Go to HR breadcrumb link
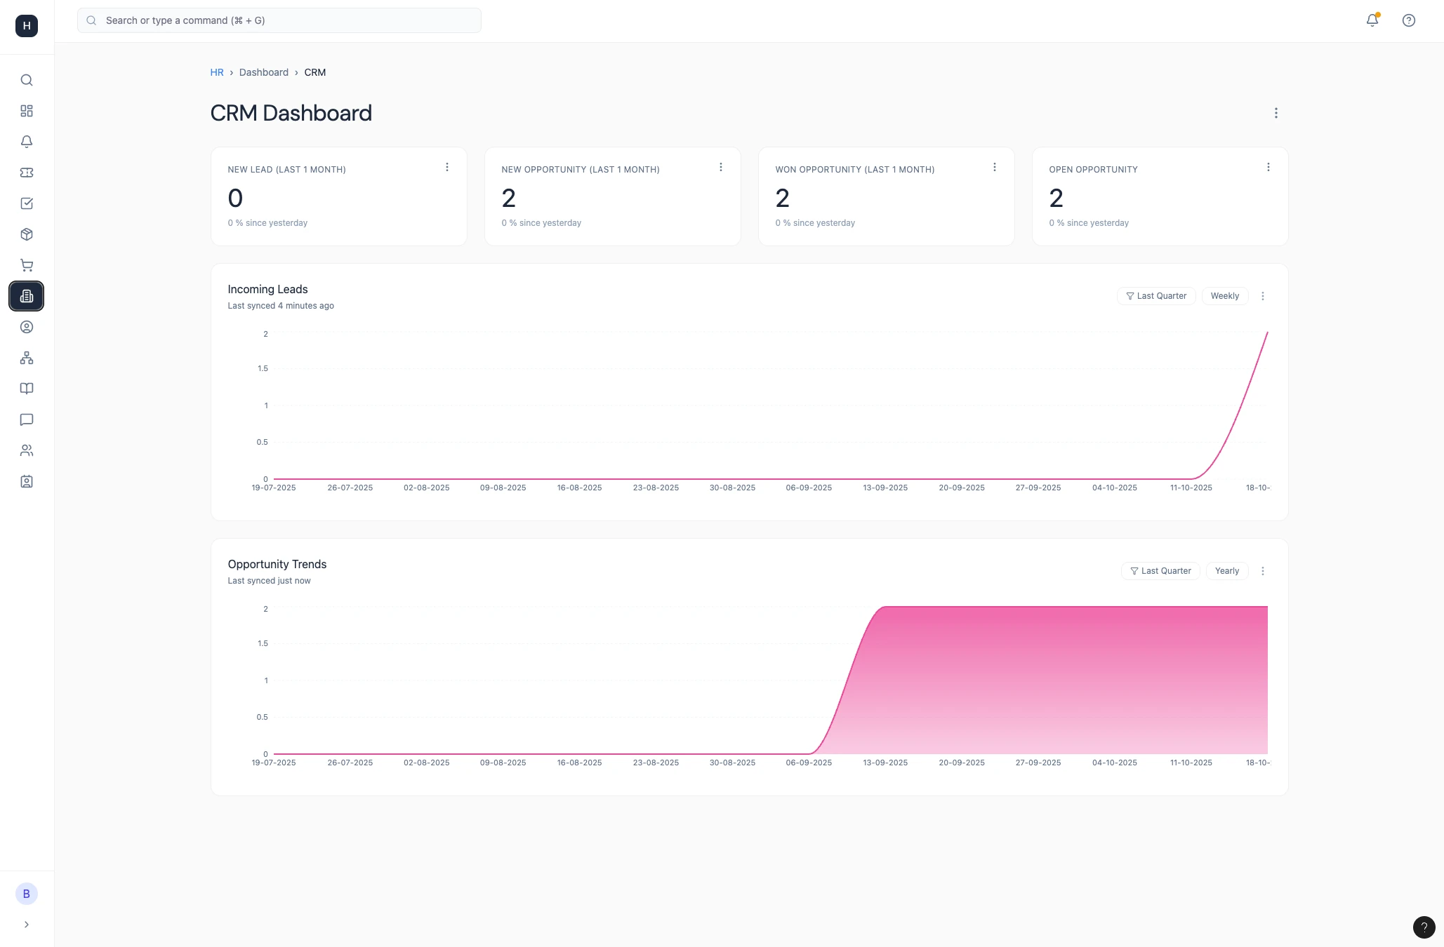The width and height of the screenshot is (1444, 947). 217,72
